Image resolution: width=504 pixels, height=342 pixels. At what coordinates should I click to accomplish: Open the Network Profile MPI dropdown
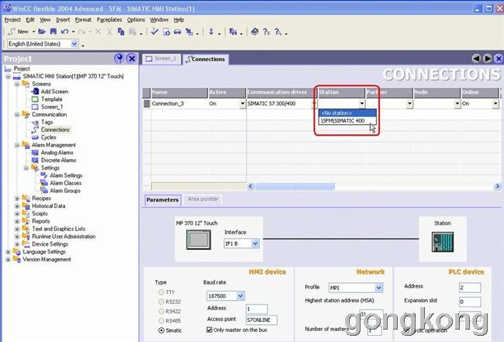pyautogui.click(x=378, y=288)
